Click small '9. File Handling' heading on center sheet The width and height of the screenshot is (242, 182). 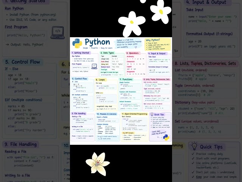79,113
